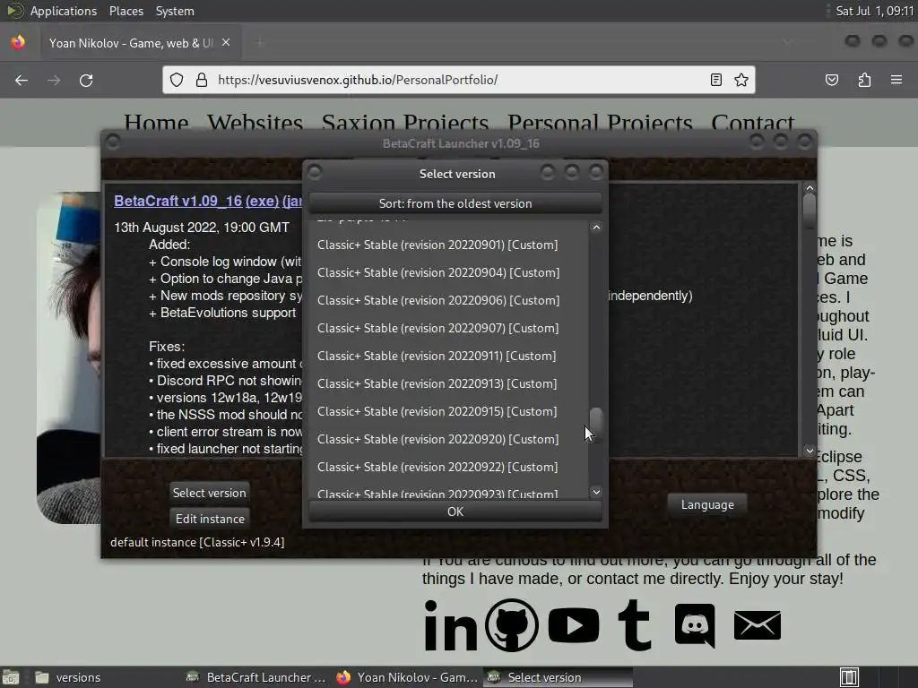Click the default instance [Classic+ v1.9.4] text
The height and width of the screenshot is (688, 918).
197,543
